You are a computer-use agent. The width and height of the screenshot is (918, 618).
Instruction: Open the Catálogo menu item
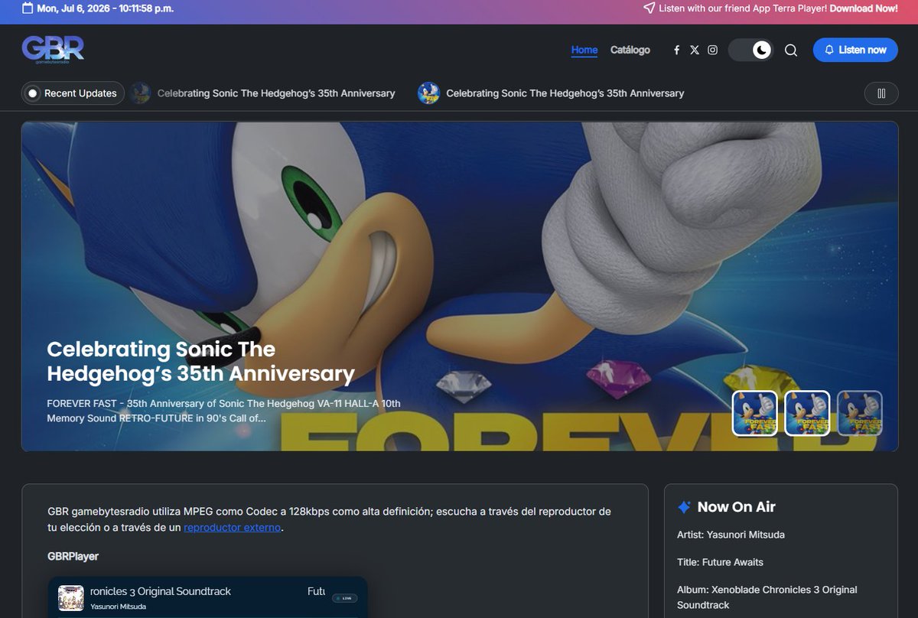[x=630, y=50]
